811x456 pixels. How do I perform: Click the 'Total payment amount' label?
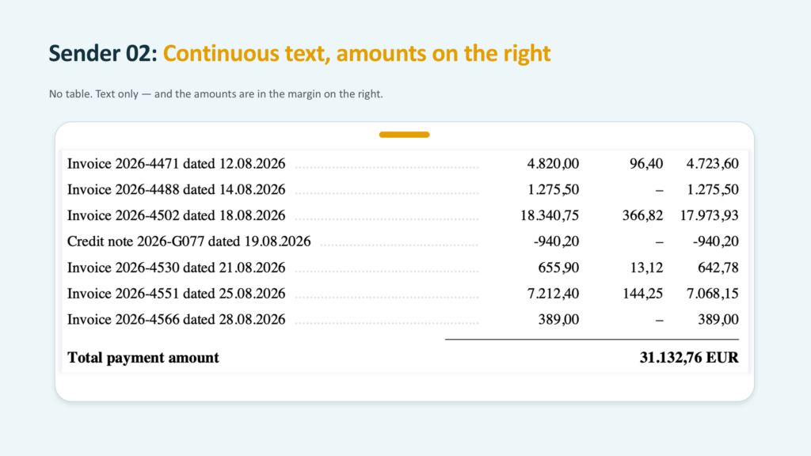(x=143, y=358)
